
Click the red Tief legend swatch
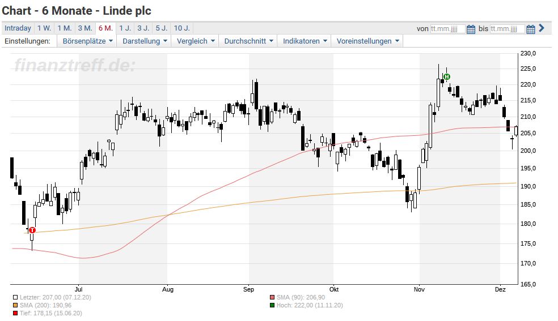pyautogui.click(x=15, y=313)
